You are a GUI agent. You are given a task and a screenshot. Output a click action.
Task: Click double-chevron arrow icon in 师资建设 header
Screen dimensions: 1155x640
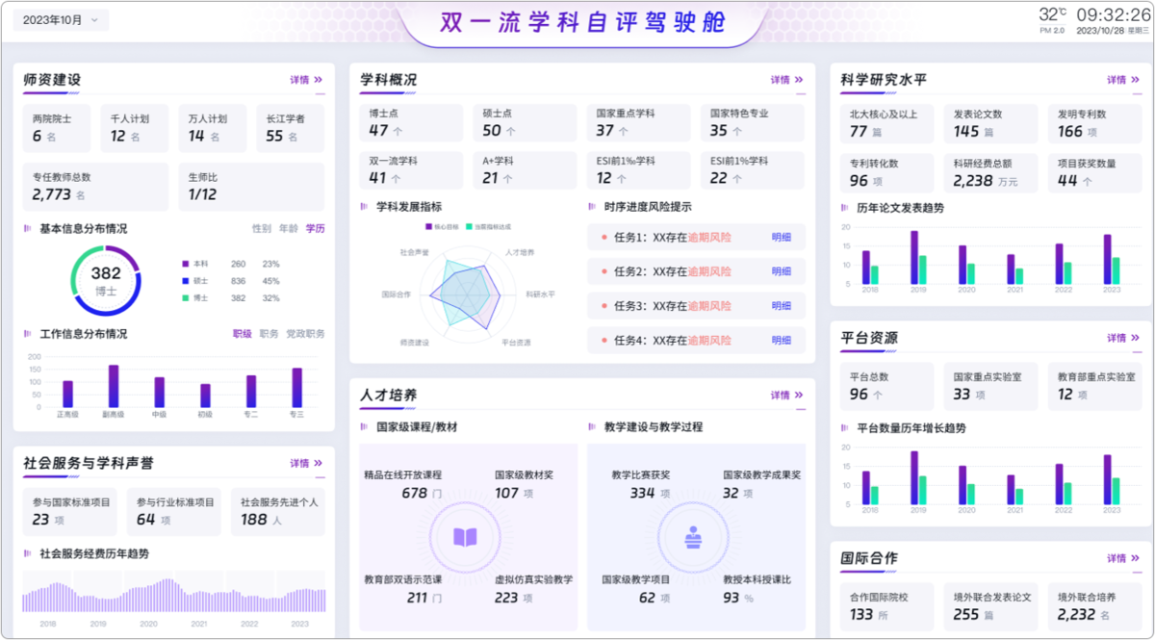(319, 80)
